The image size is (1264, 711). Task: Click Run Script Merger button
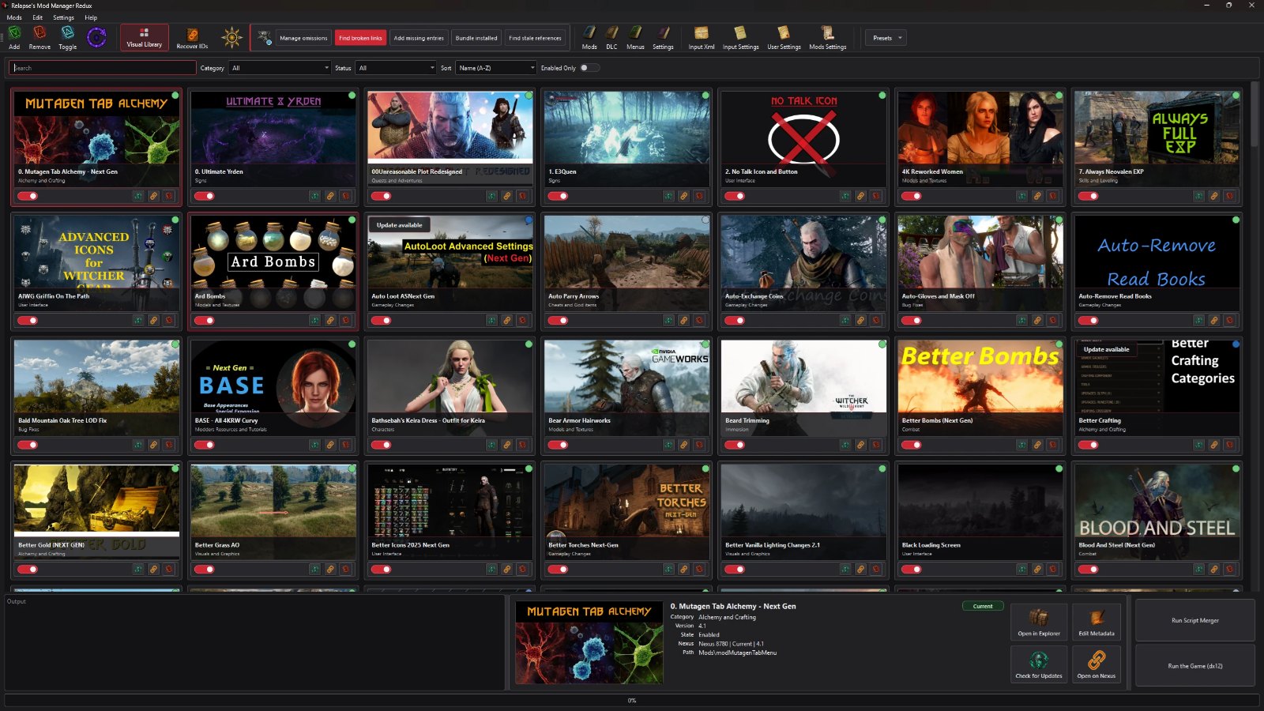click(1194, 620)
